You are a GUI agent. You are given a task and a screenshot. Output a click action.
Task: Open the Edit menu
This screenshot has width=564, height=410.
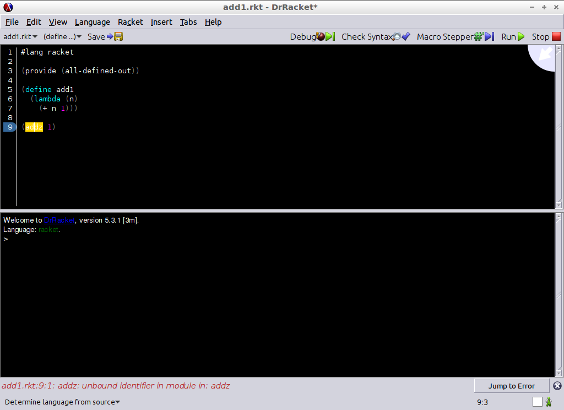coord(34,22)
